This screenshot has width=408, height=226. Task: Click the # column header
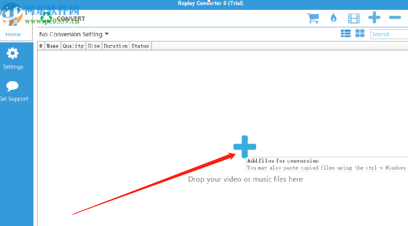[41, 46]
